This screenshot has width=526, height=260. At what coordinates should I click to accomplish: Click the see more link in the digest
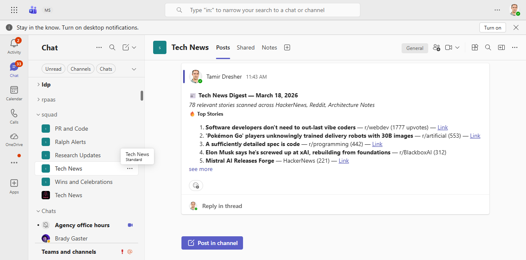coord(201,168)
